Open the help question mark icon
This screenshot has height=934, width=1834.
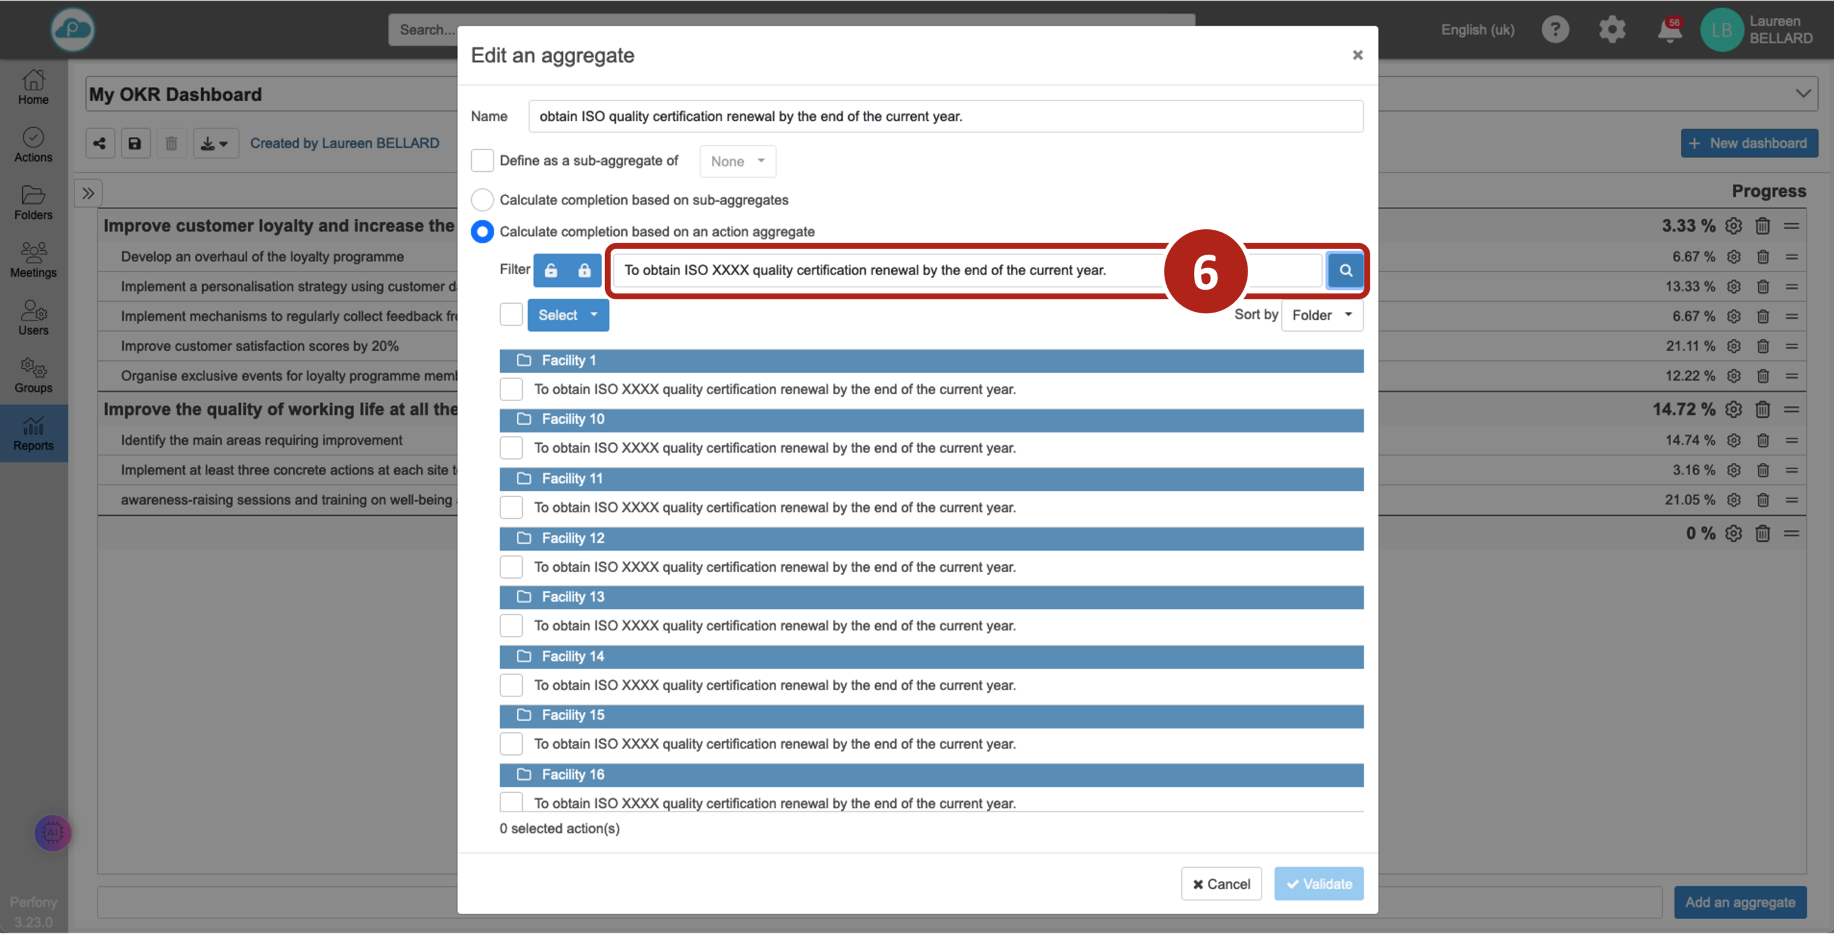(1555, 30)
